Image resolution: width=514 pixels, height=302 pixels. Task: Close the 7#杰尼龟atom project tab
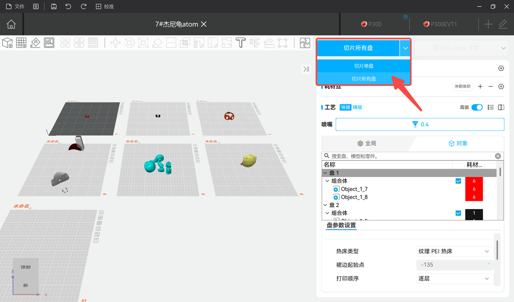(x=204, y=24)
